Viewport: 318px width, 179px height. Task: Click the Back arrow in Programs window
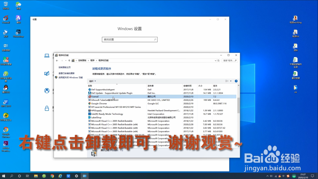point(57,61)
